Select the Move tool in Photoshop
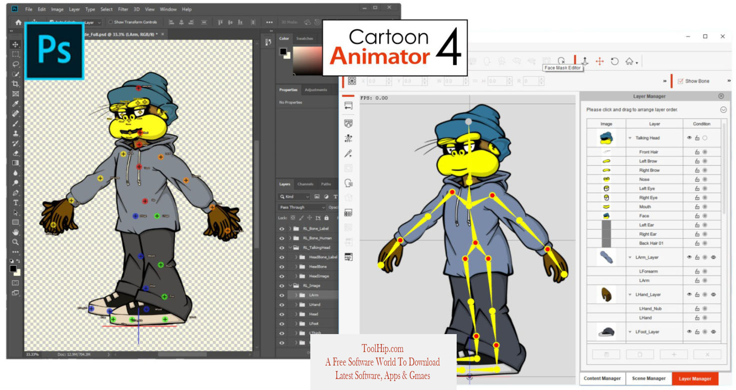The width and height of the screenshot is (736, 390). pyautogui.click(x=15, y=44)
